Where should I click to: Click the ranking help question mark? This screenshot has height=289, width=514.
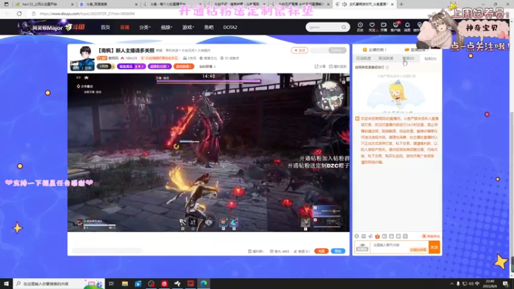(387, 67)
